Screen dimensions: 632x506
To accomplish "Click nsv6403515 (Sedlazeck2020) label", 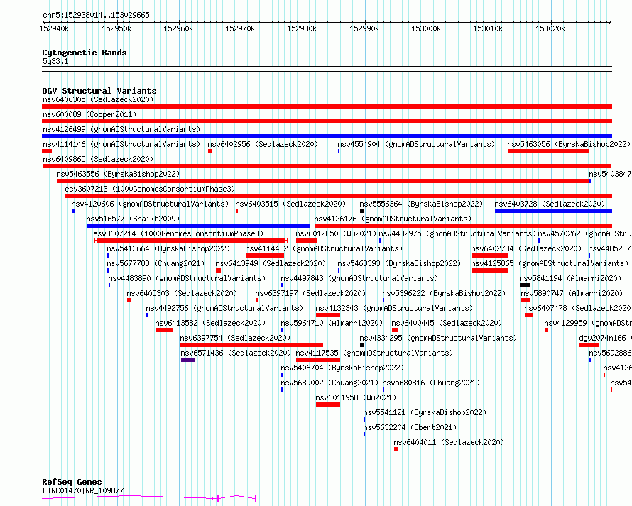I will 290,204.
